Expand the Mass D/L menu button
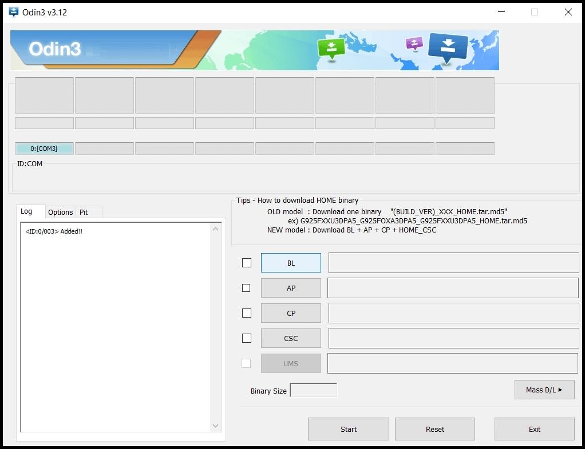585x449 pixels. 544,390
